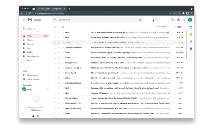Switch to Hangouts contacts person icon
The width and height of the screenshot is (214, 128).
(x=33, y=116)
